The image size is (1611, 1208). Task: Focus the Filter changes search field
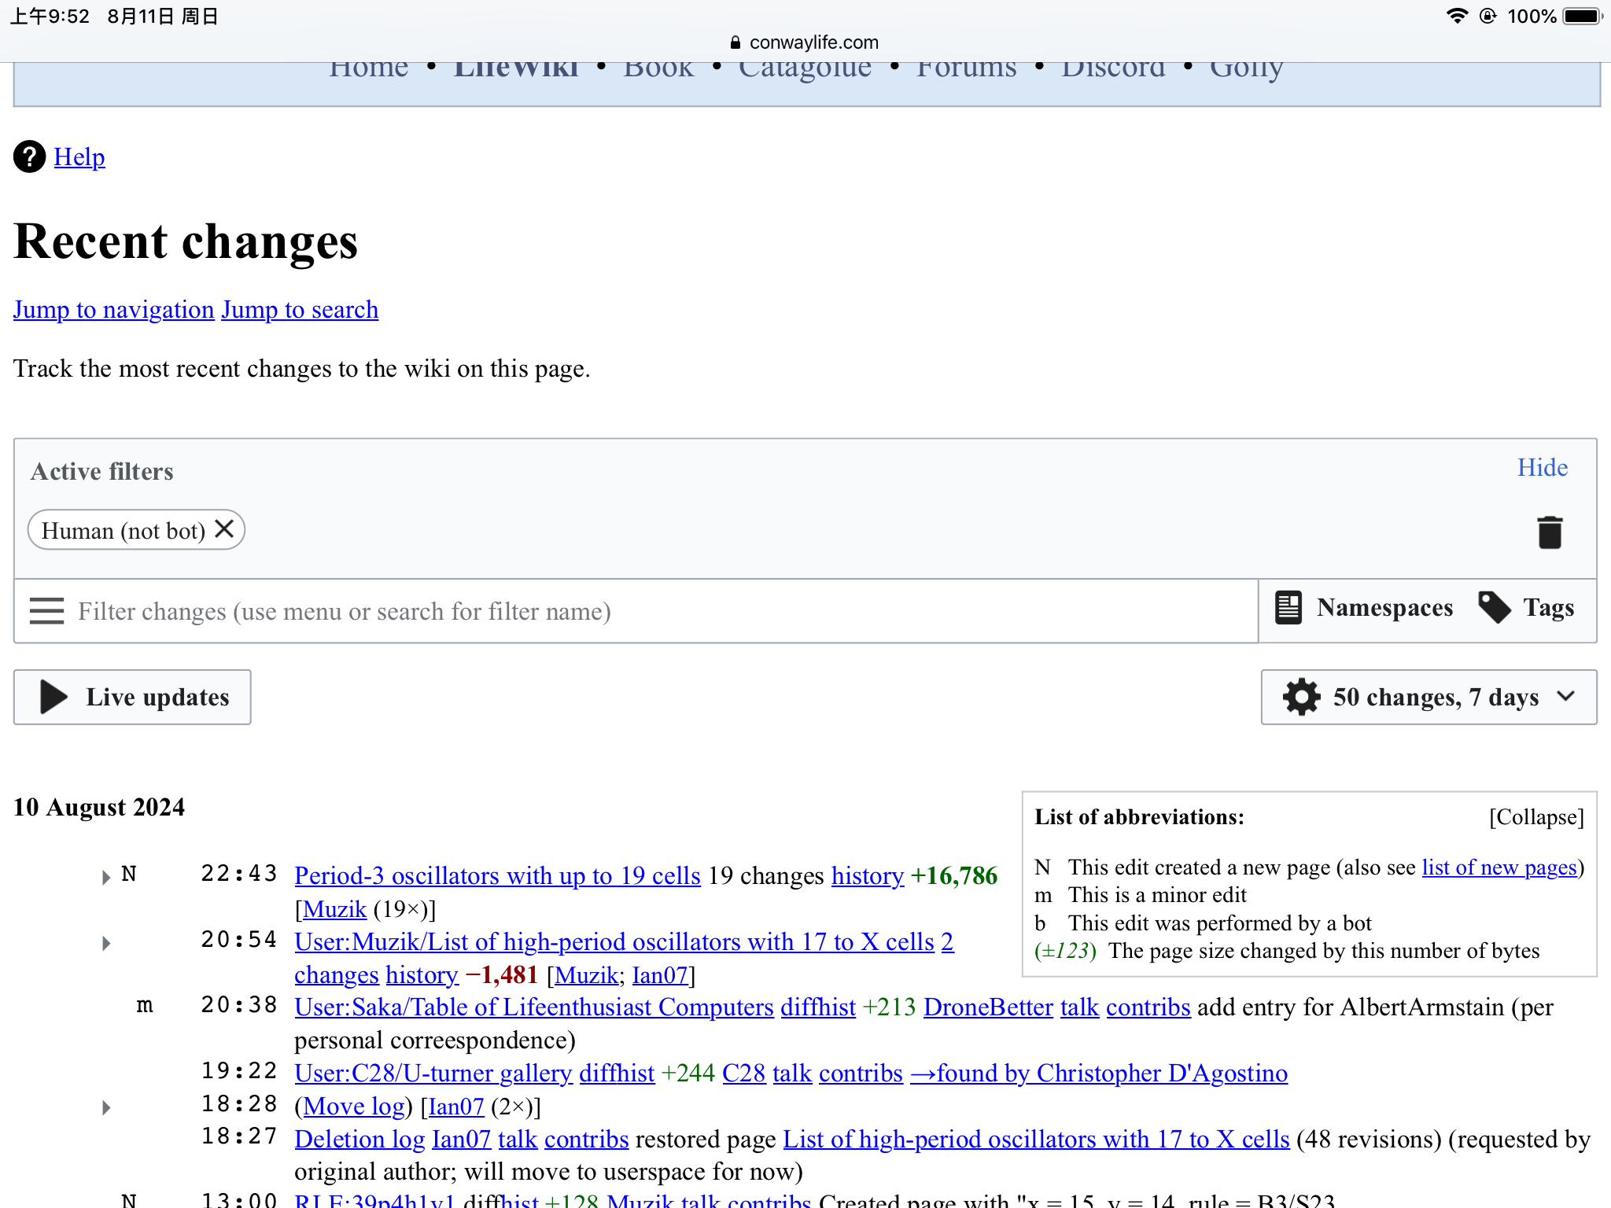tap(636, 611)
